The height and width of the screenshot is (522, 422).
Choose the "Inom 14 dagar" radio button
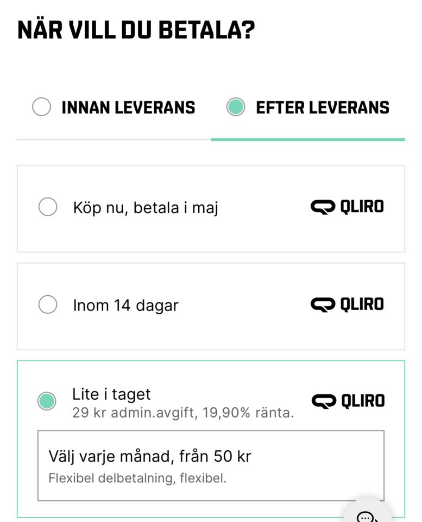pos(48,304)
